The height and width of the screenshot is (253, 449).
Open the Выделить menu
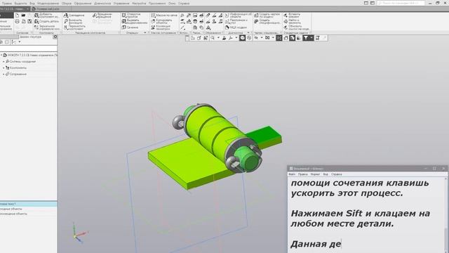click(20, 4)
